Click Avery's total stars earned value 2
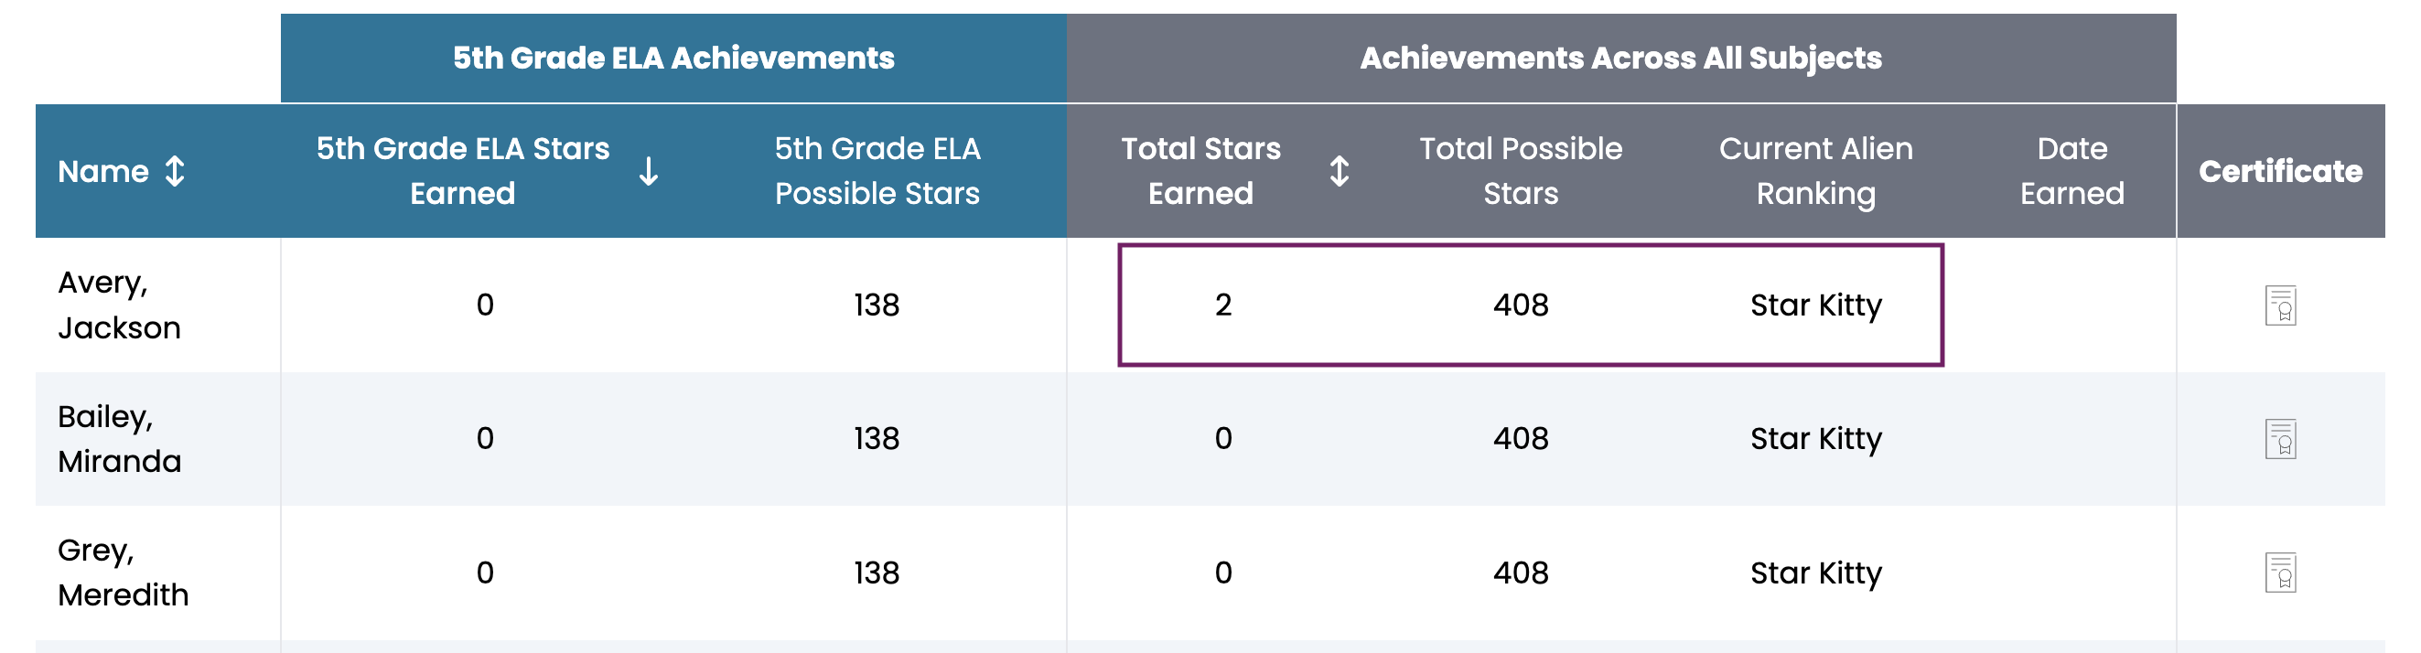Screen dimensions: 2421x653 [x=1222, y=305]
